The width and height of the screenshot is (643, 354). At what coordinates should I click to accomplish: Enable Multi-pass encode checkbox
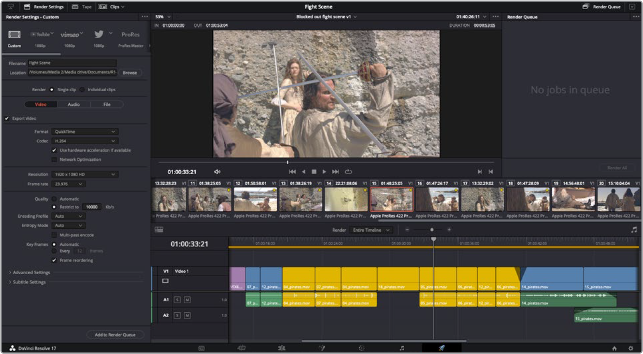click(54, 235)
